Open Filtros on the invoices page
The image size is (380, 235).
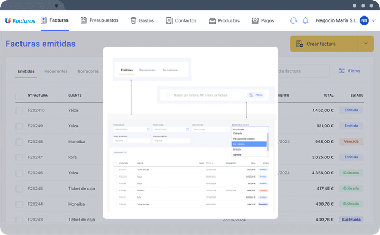[x=349, y=71]
